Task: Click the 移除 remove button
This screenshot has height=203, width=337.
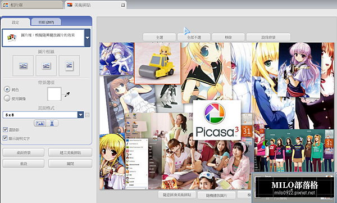Action: point(228,37)
